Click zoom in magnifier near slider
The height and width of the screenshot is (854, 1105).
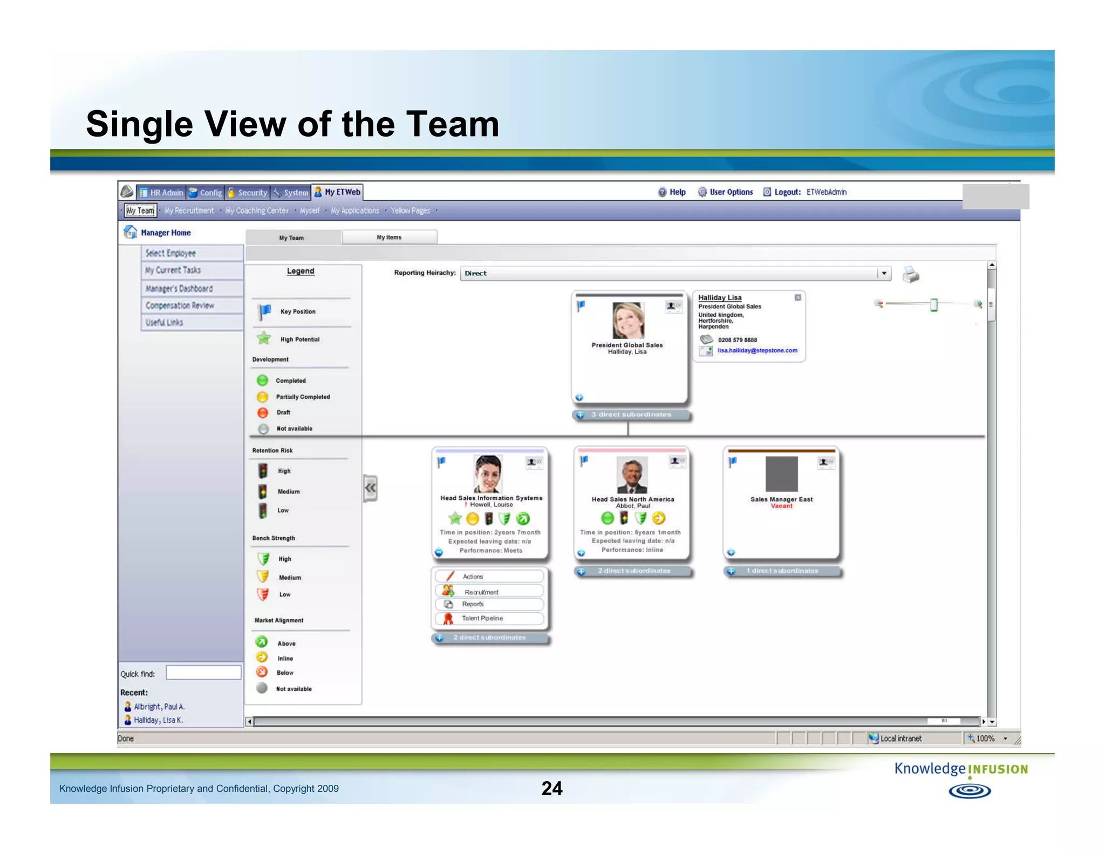(x=978, y=304)
